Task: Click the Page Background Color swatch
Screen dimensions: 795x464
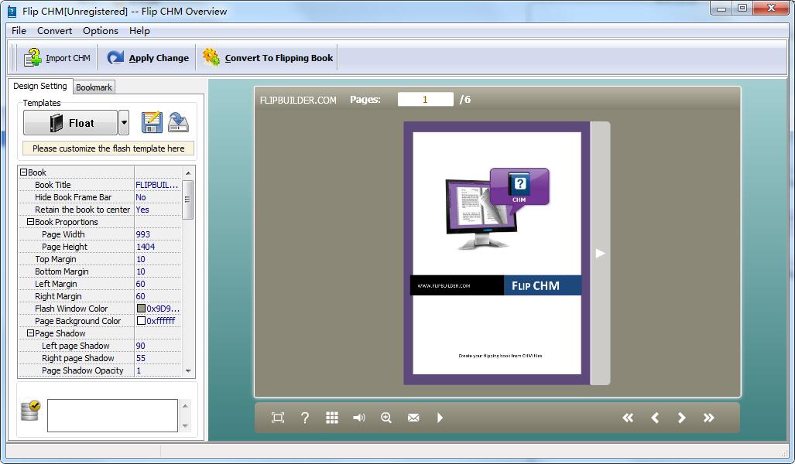Action: coord(142,321)
